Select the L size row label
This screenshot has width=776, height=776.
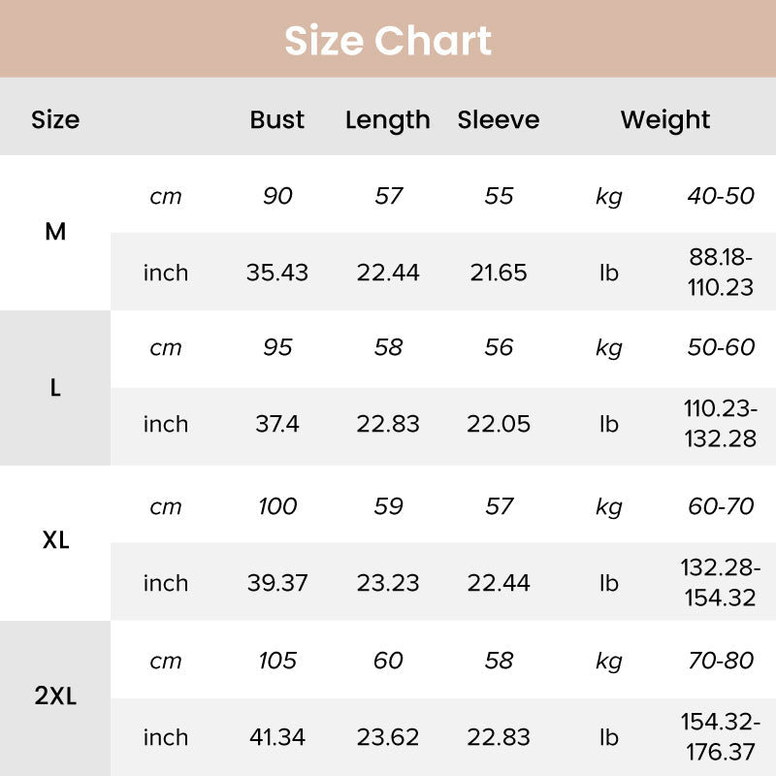tap(55, 388)
